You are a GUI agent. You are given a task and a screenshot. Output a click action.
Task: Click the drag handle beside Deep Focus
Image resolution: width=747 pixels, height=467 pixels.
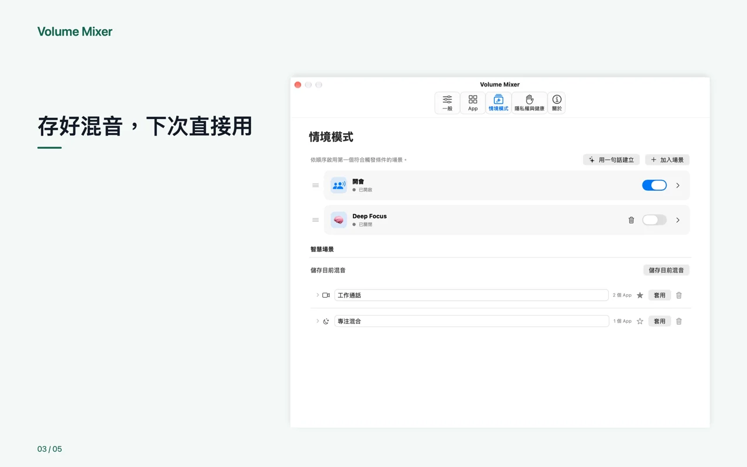point(315,220)
